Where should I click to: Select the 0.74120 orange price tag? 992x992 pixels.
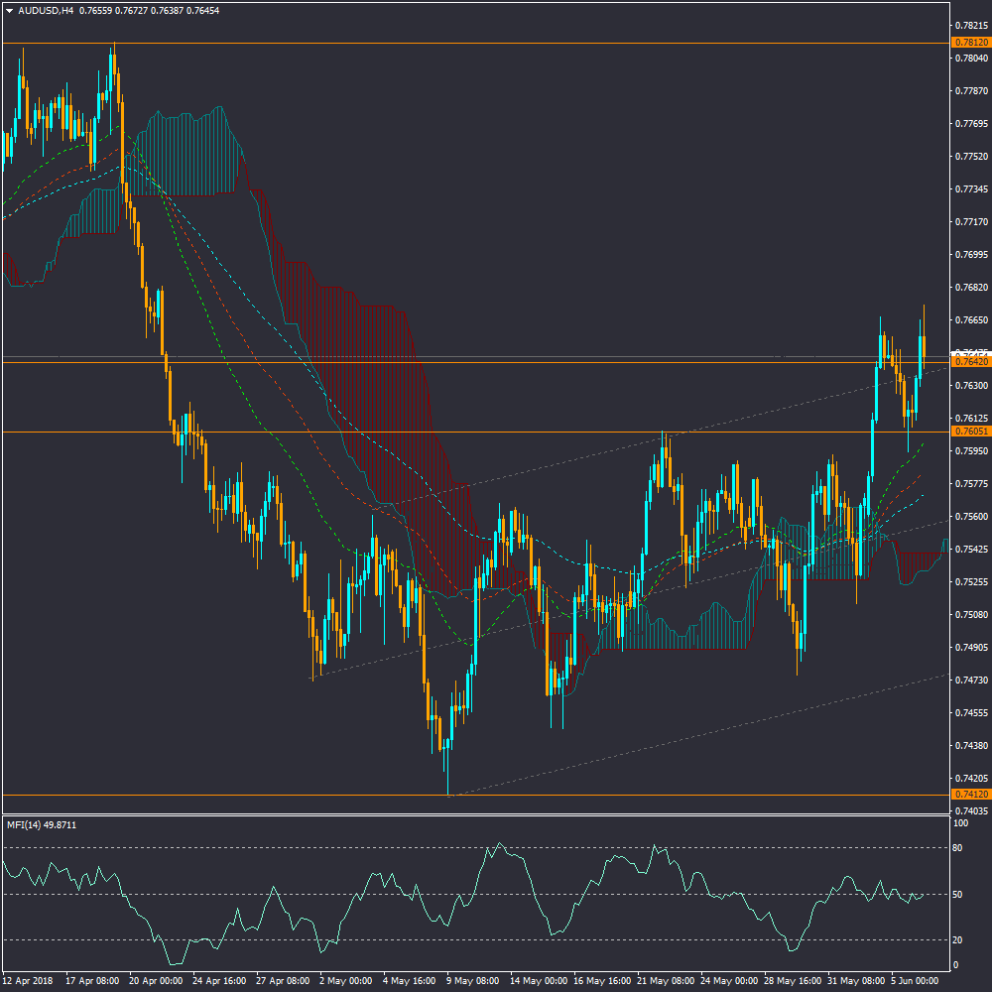(970, 795)
